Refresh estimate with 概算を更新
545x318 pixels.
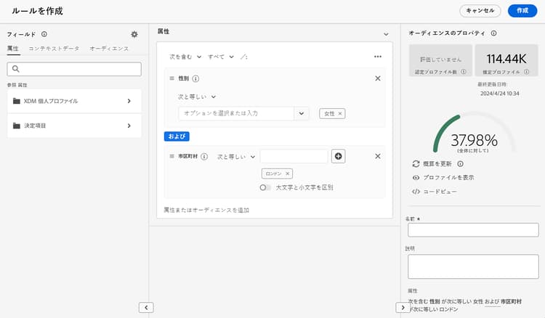tap(432, 164)
